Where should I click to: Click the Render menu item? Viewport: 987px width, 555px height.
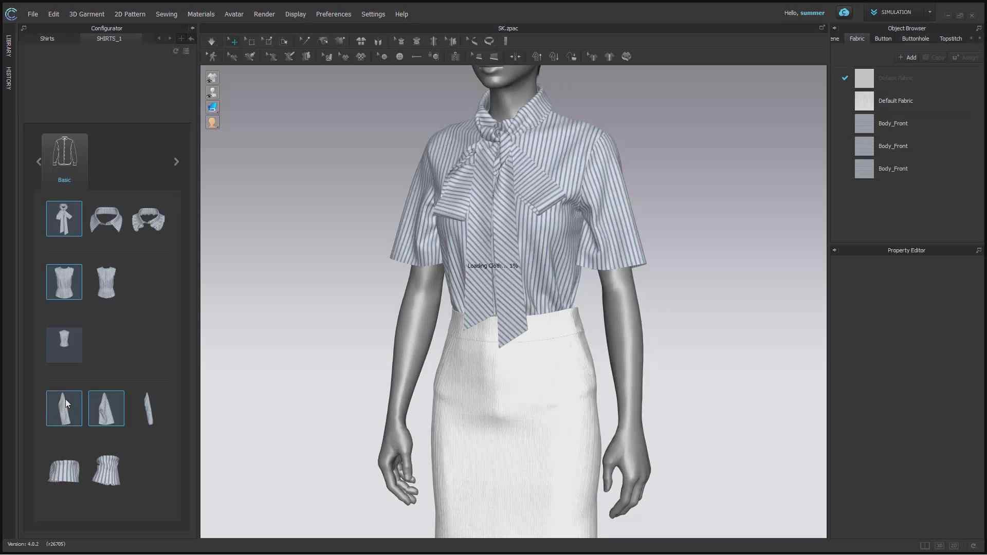click(265, 13)
